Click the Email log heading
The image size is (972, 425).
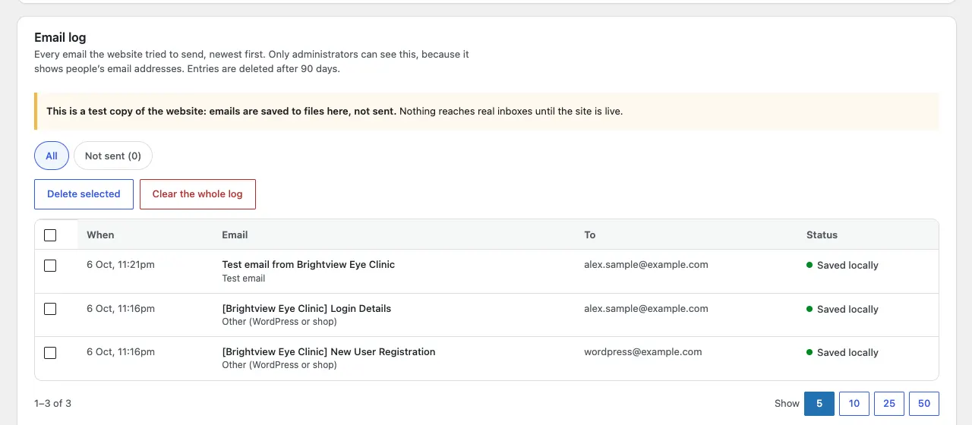(x=60, y=37)
